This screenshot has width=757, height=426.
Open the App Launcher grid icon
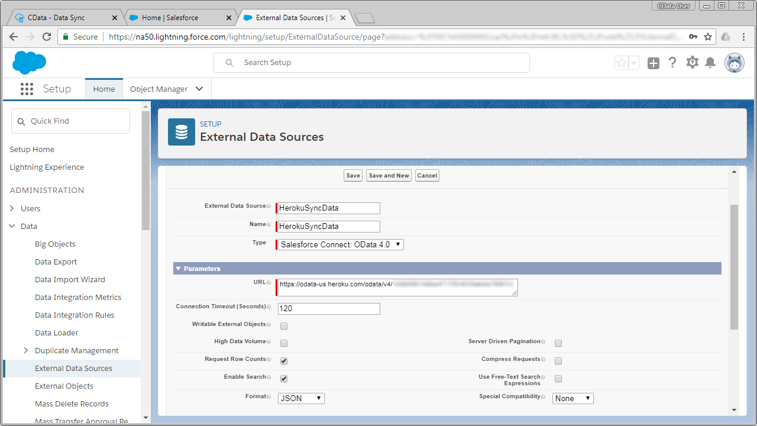[x=27, y=89]
